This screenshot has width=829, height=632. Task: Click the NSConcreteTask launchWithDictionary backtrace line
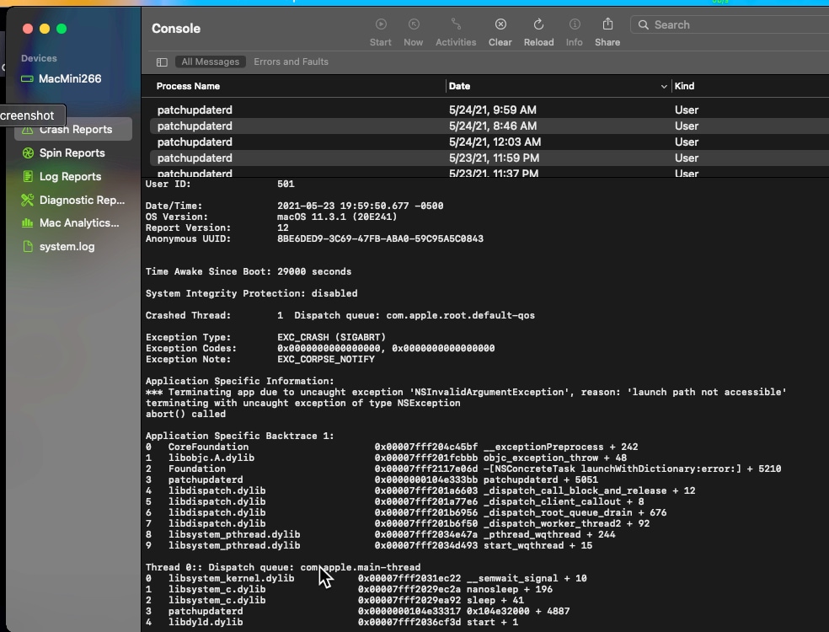point(463,469)
